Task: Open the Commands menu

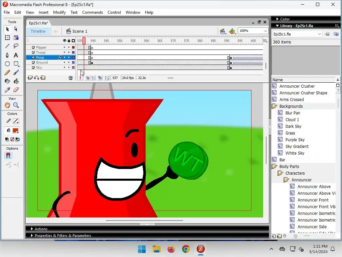Action: tap(93, 12)
